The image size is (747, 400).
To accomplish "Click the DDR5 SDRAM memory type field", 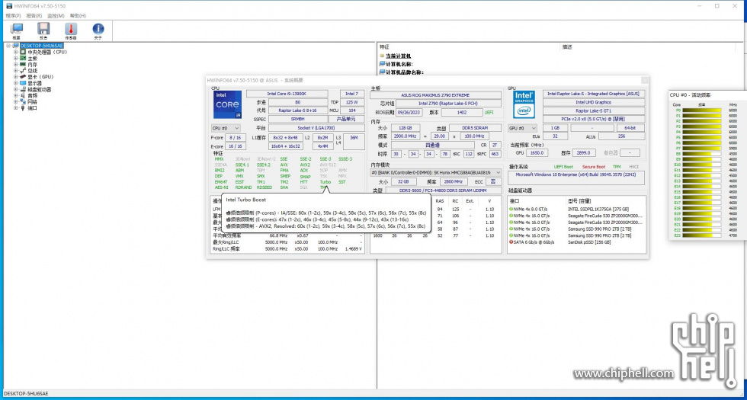I will coord(475,128).
